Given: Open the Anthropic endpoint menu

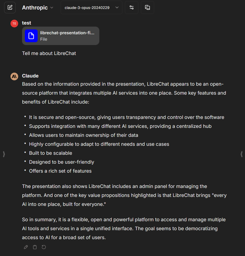Looking at the screenshot, I should pos(35,8).
